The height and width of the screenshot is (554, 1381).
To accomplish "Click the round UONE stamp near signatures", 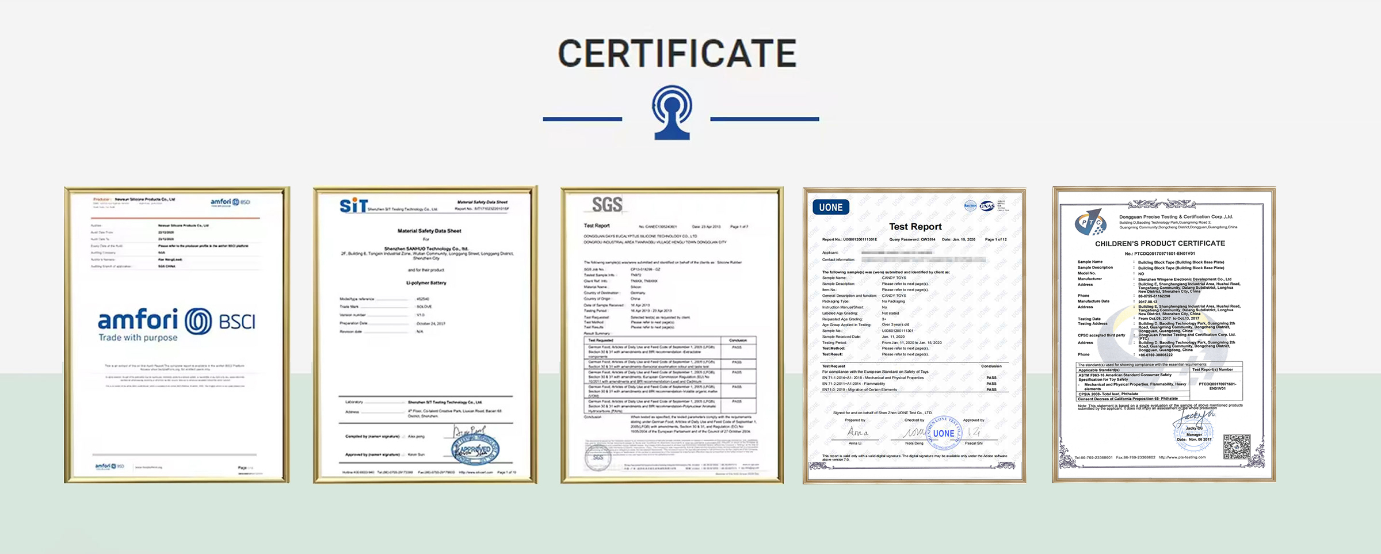I will [x=943, y=433].
